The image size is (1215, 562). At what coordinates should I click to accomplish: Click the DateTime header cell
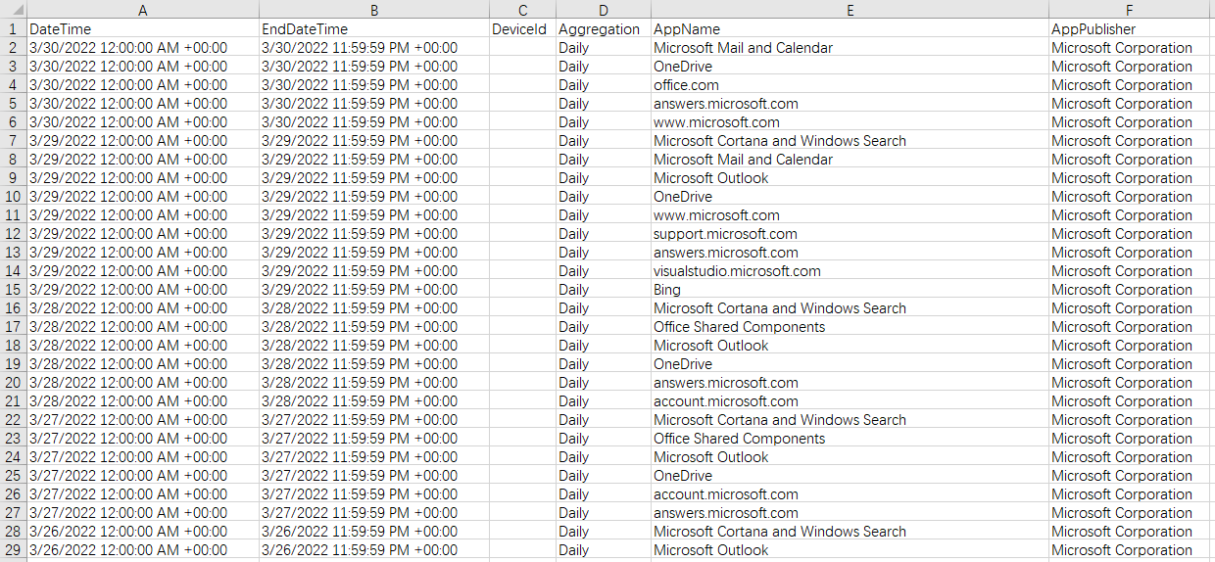143,29
